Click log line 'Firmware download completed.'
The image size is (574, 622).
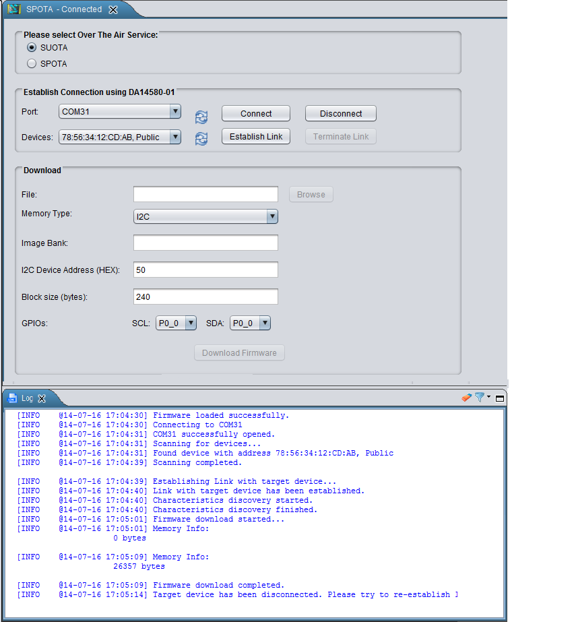[x=218, y=585]
